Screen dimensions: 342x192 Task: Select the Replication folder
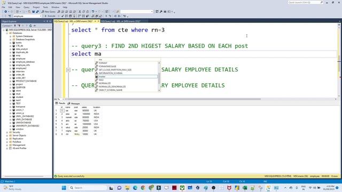coord(18,139)
